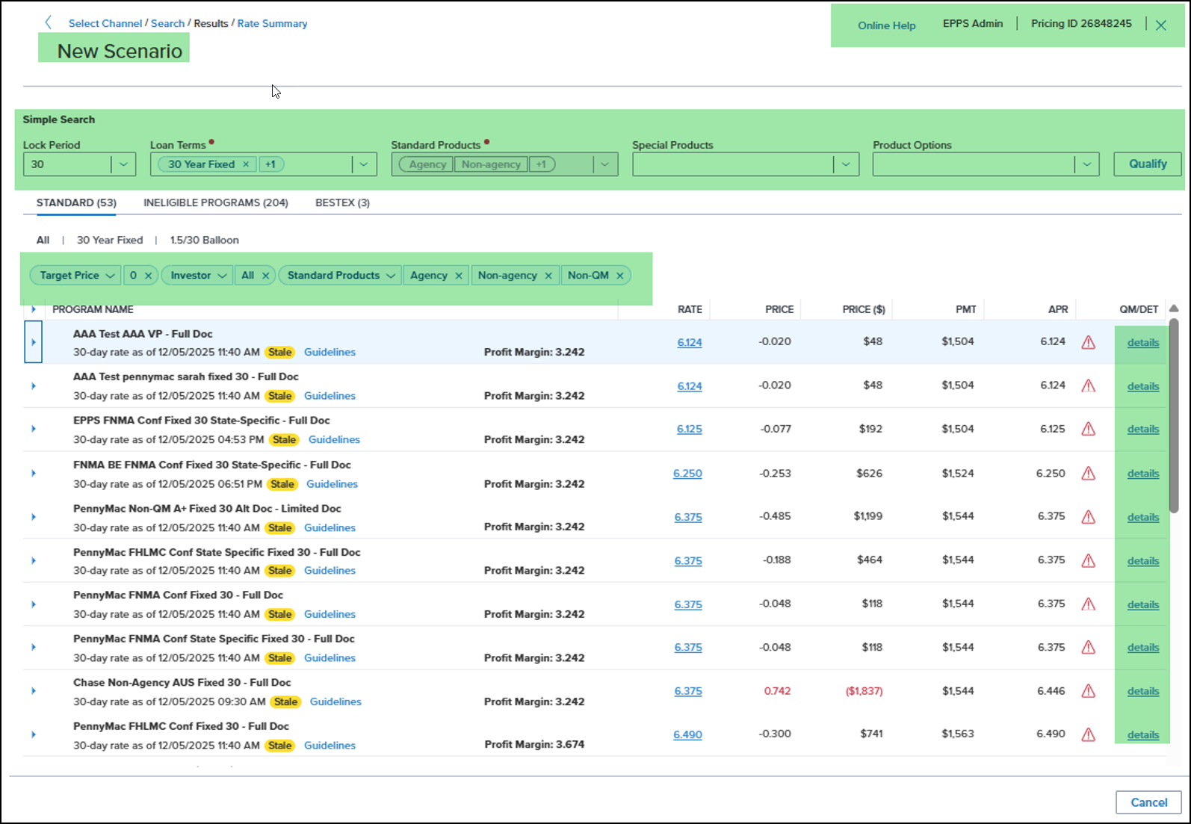Open the Product Options dropdown
Image resolution: width=1191 pixels, height=824 pixels.
1087,164
